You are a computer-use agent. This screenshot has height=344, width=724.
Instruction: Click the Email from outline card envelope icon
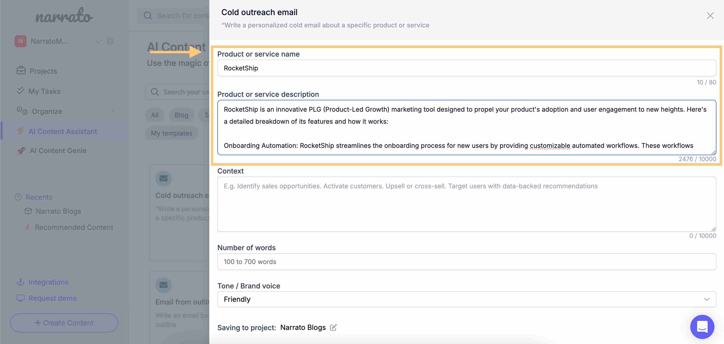point(163,285)
